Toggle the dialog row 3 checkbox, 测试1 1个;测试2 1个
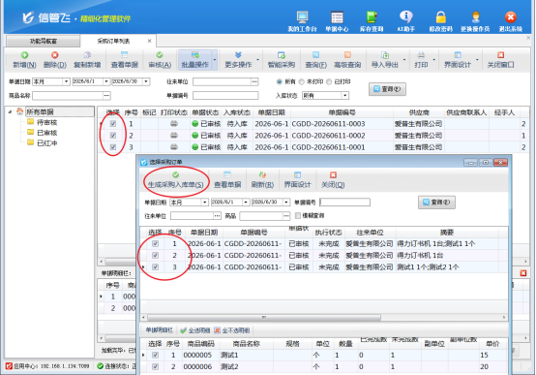The image size is (536, 375). tap(155, 266)
